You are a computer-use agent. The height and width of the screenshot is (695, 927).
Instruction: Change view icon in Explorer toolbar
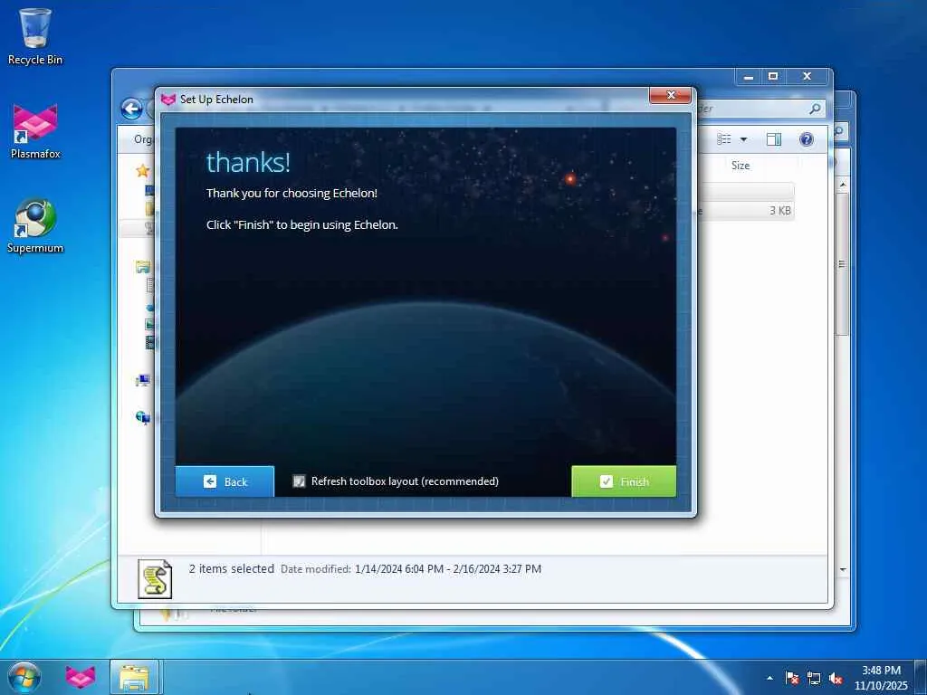click(x=723, y=139)
